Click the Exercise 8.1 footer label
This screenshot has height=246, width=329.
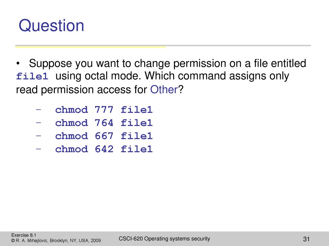tap(24, 235)
